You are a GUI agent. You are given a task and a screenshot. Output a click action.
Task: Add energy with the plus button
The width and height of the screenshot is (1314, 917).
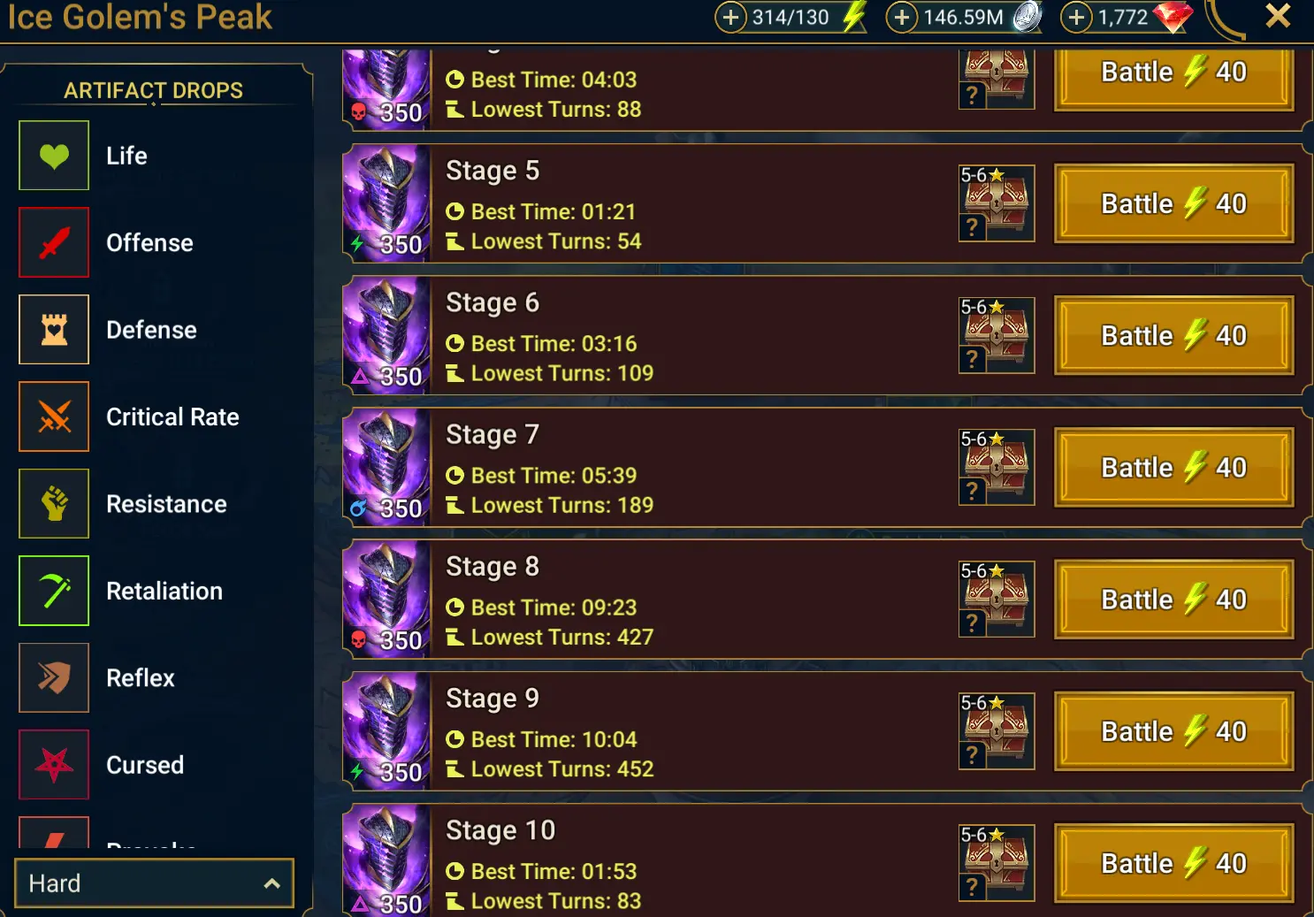(730, 17)
